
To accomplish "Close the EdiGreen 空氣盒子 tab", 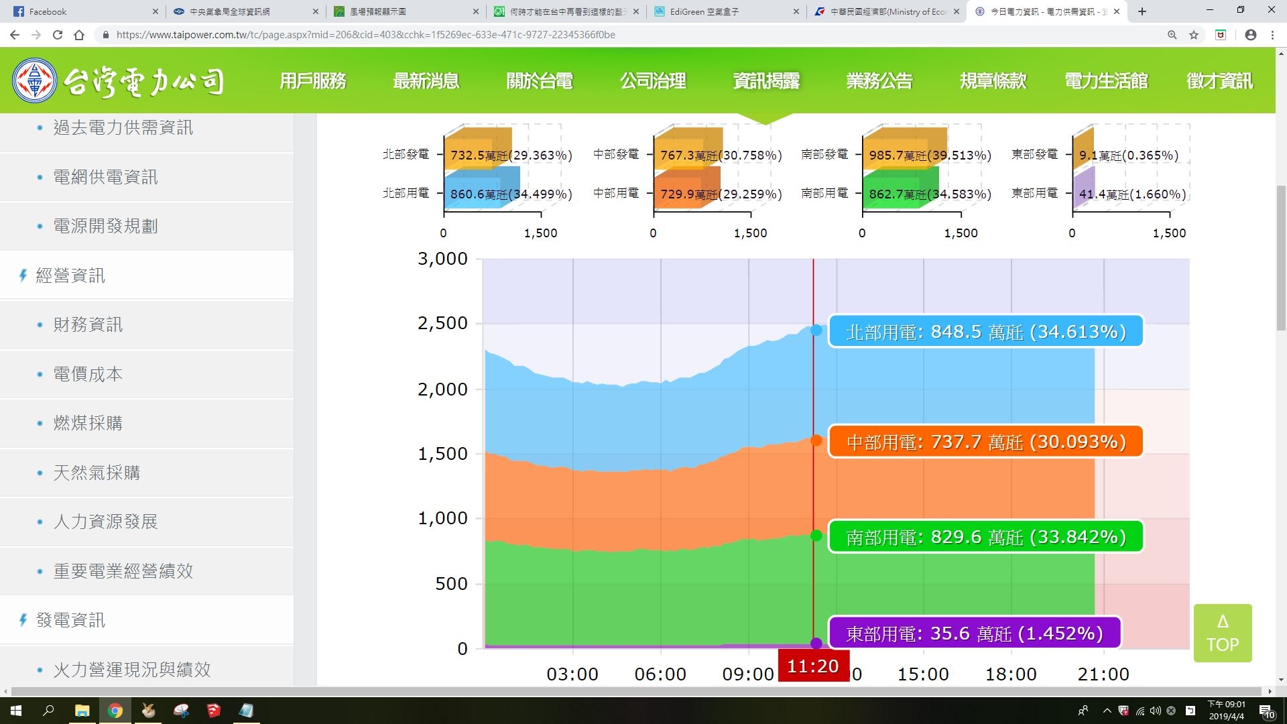I will (796, 11).
